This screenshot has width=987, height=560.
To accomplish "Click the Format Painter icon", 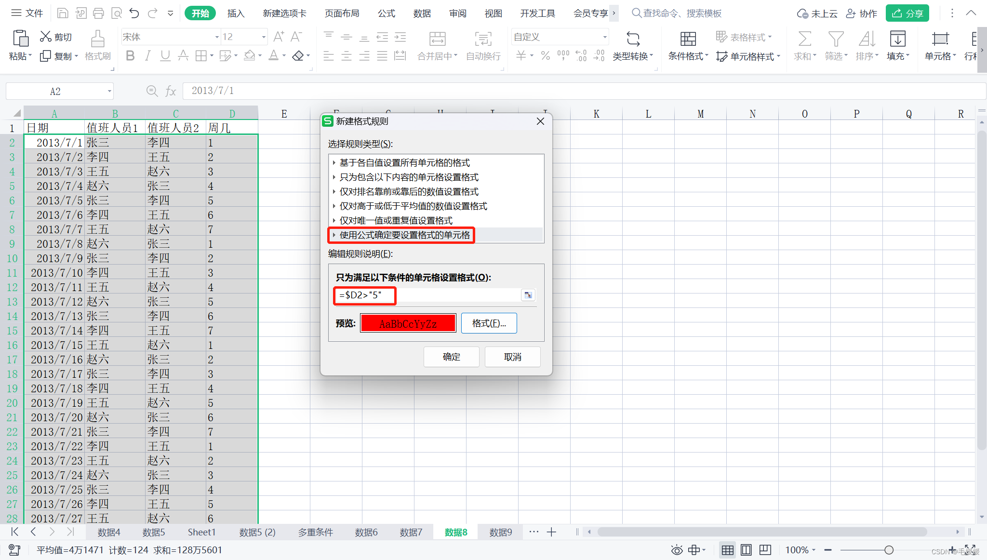I will pyautogui.click(x=97, y=40).
